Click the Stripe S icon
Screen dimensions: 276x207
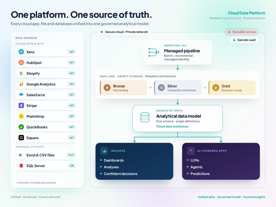(21, 105)
